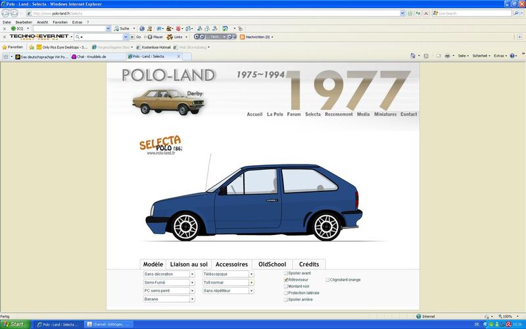Click the Go arrow in Techno4ever toolbar
526x329 pixels.
[x=136, y=37]
